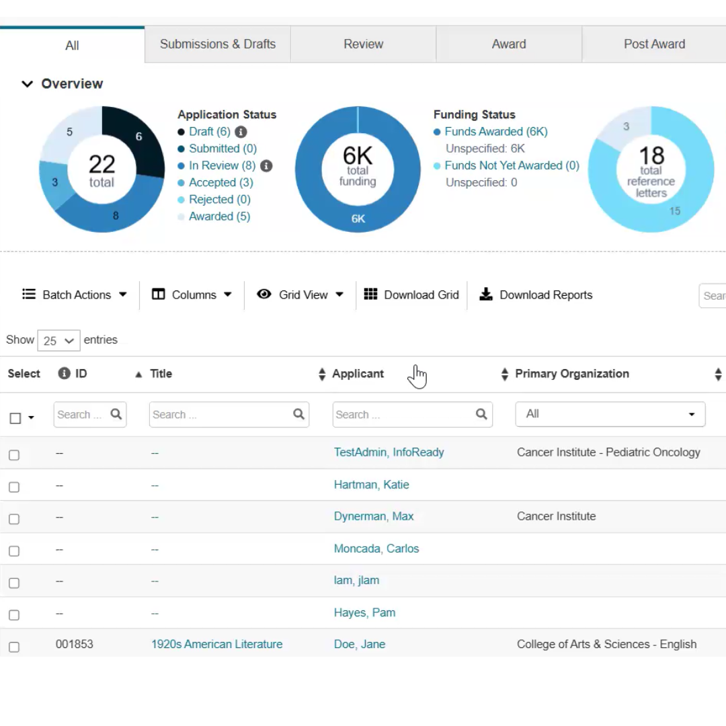The width and height of the screenshot is (726, 726).
Task: Click the Download Grid icon
Action: 370,294
